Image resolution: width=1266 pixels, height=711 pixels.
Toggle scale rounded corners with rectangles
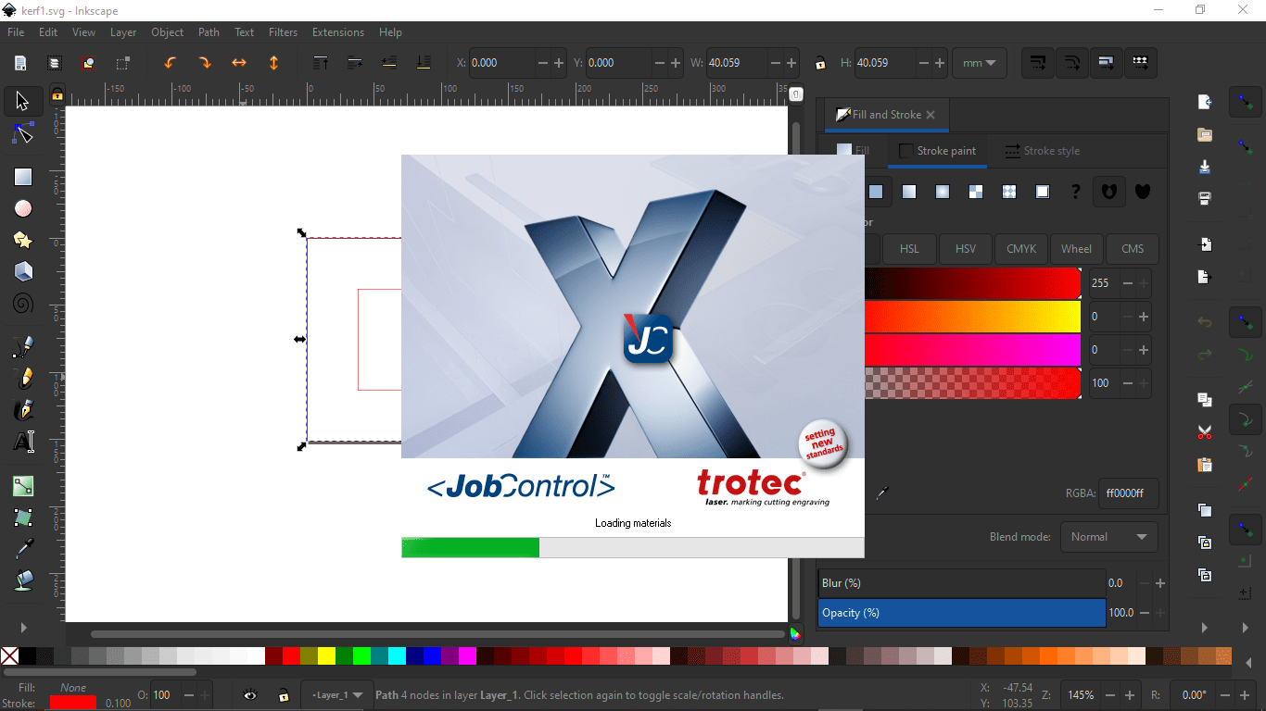1072,63
